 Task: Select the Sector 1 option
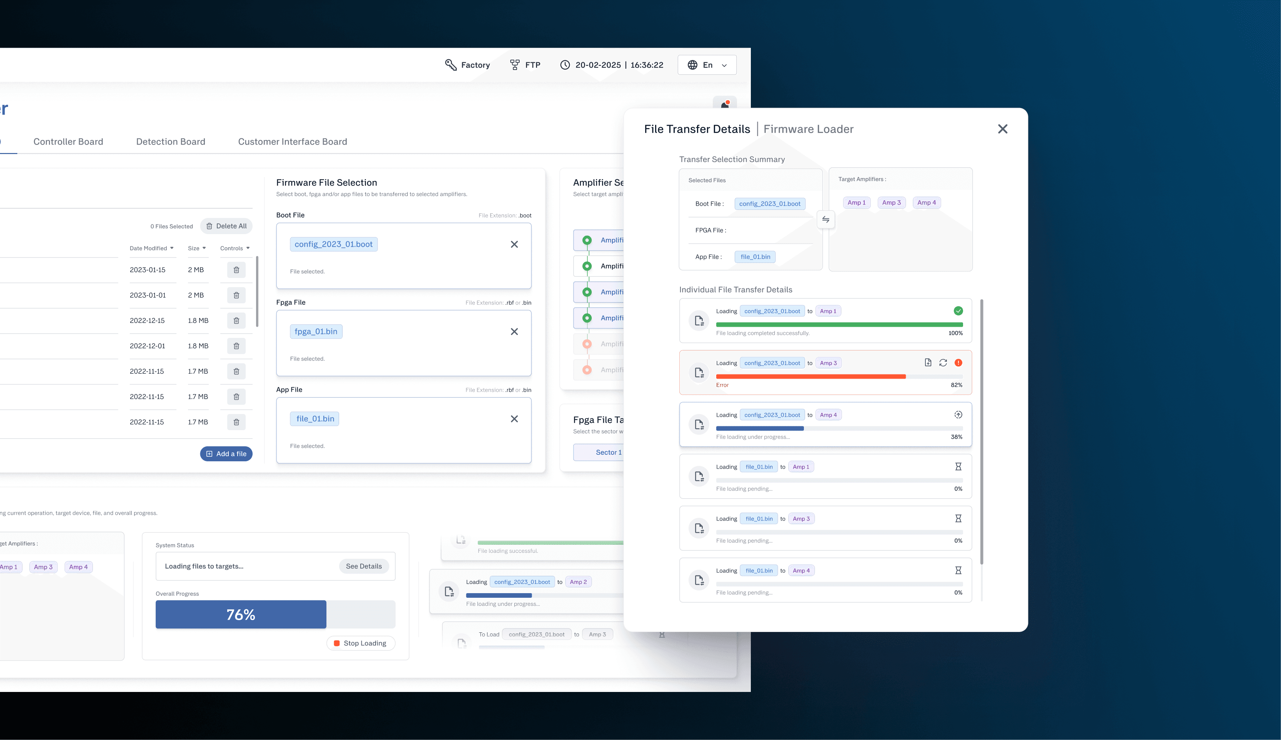coord(599,452)
